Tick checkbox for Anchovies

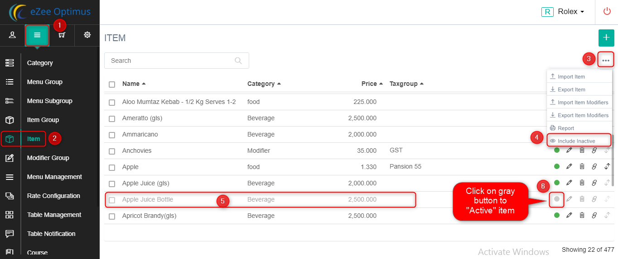point(112,151)
